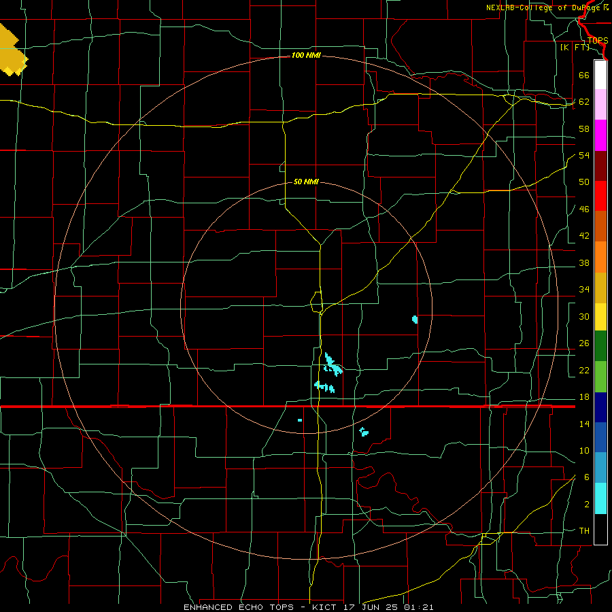Click legend value 2

click(586, 505)
